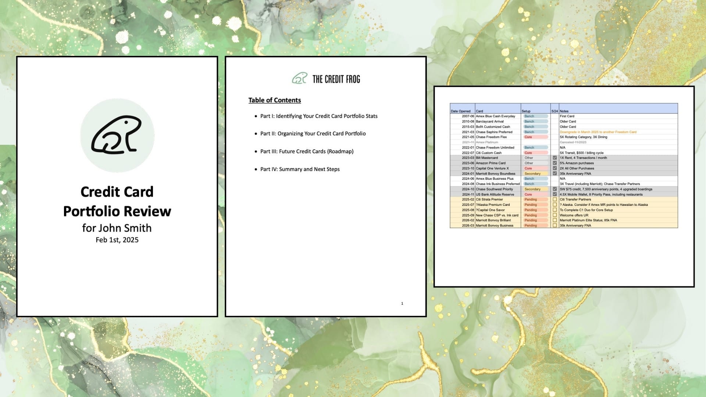
Task: Open the Other setup chip for Bilt Mastercard
Action: [535, 158]
